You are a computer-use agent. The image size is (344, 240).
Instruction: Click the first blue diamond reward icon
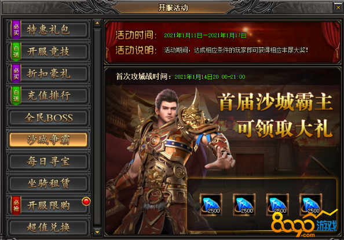pyautogui.click(x=211, y=205)
